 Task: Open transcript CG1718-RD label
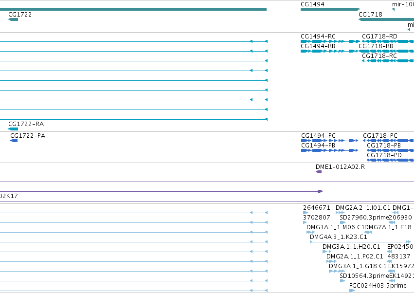pyautogui.click(x=379, y=37)
